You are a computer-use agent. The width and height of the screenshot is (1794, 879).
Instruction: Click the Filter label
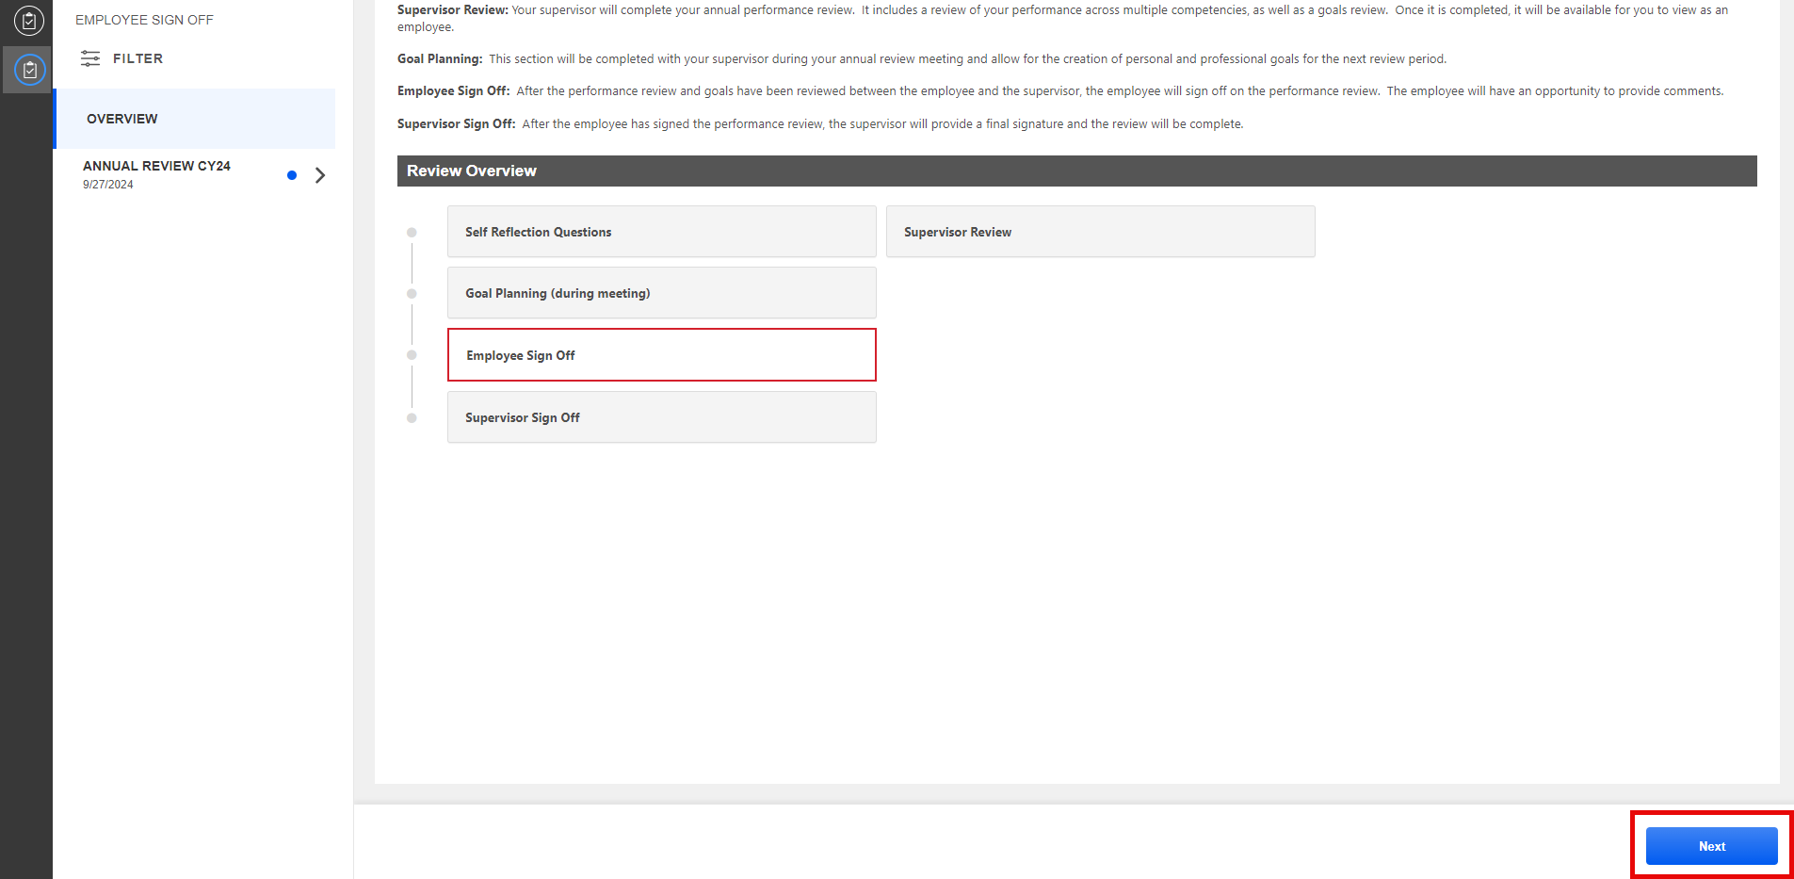coord(138,57)
